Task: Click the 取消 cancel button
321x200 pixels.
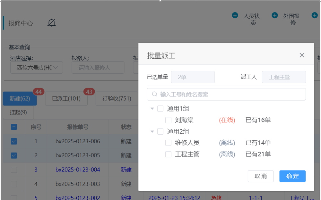Action: tap(261, 176)
